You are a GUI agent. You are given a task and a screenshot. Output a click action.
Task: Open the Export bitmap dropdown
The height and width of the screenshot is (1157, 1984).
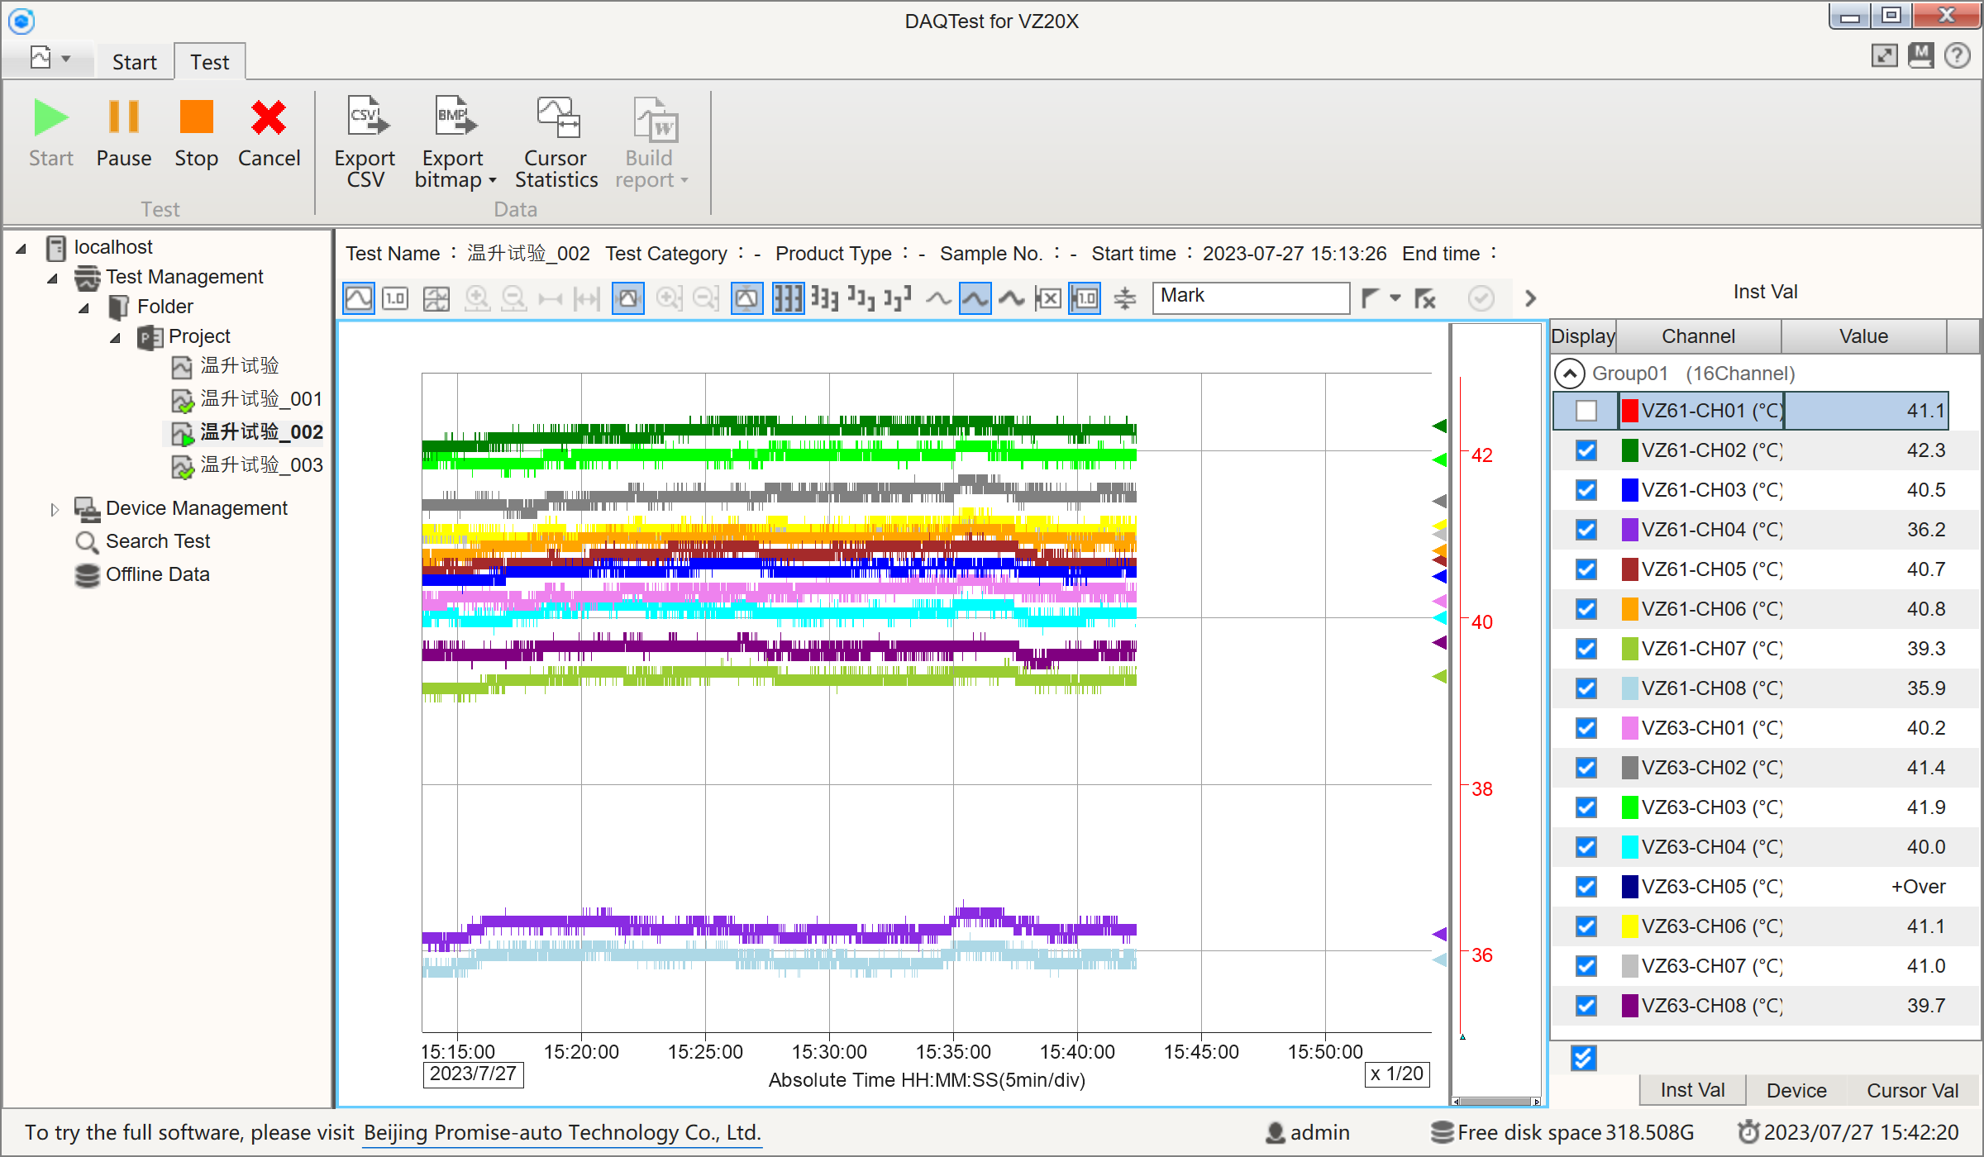coord(493,180)
